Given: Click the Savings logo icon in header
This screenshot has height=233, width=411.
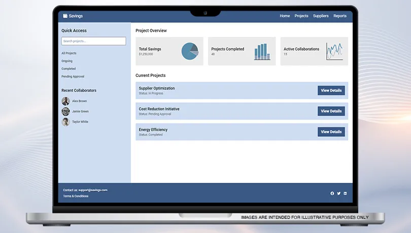Looking at the screenshot, I should (x=65, y=16).
